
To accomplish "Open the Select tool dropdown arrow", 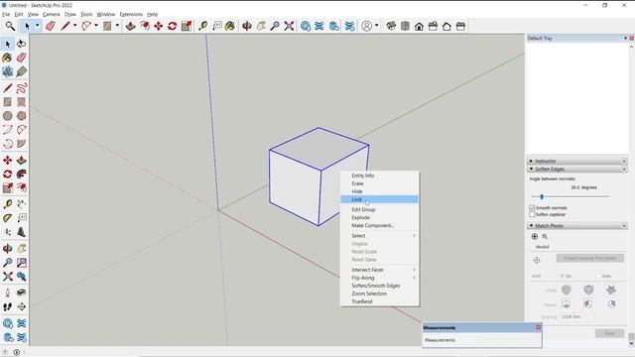I will 37,26.
